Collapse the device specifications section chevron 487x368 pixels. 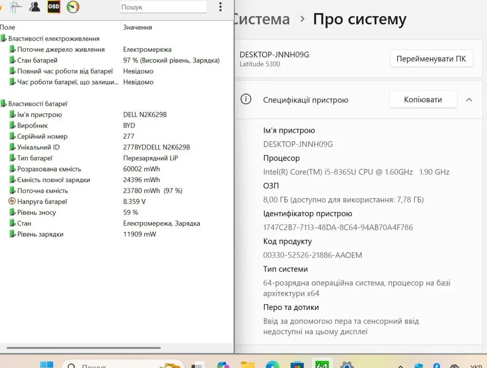tap(469, 100)
